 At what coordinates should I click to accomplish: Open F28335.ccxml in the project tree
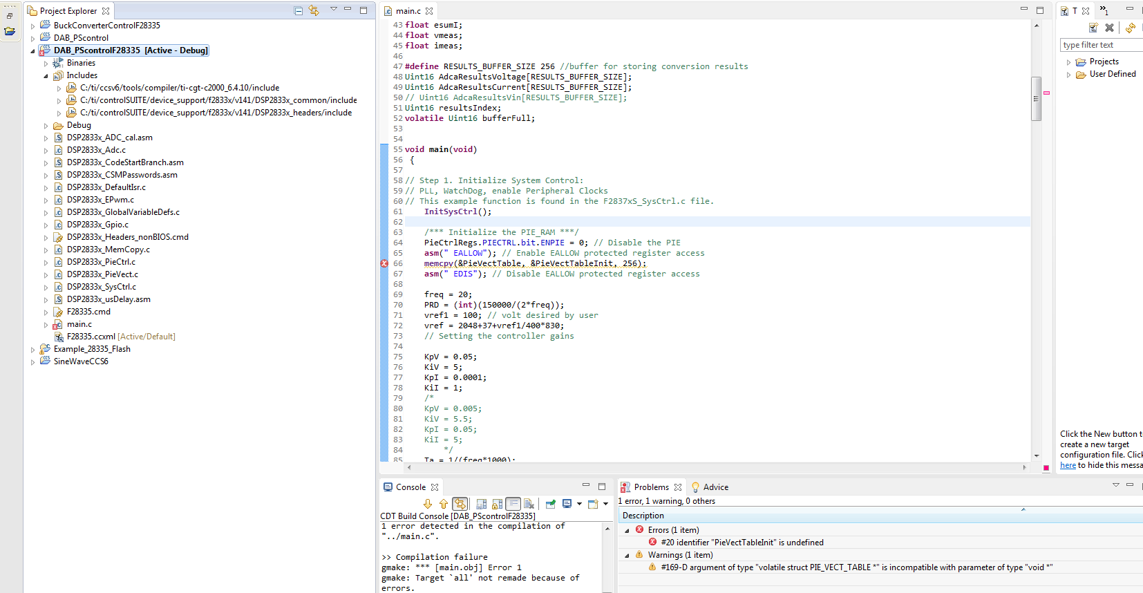pyautogui.click(x=91, y=337)
